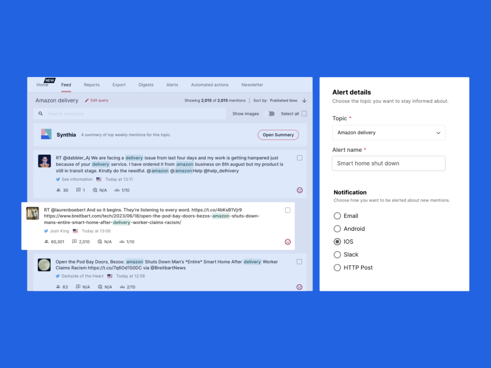This screenshot has width=491, height=368.
Task: Click the US flag next to Today at 13:11
Action: tap(99, 179)
